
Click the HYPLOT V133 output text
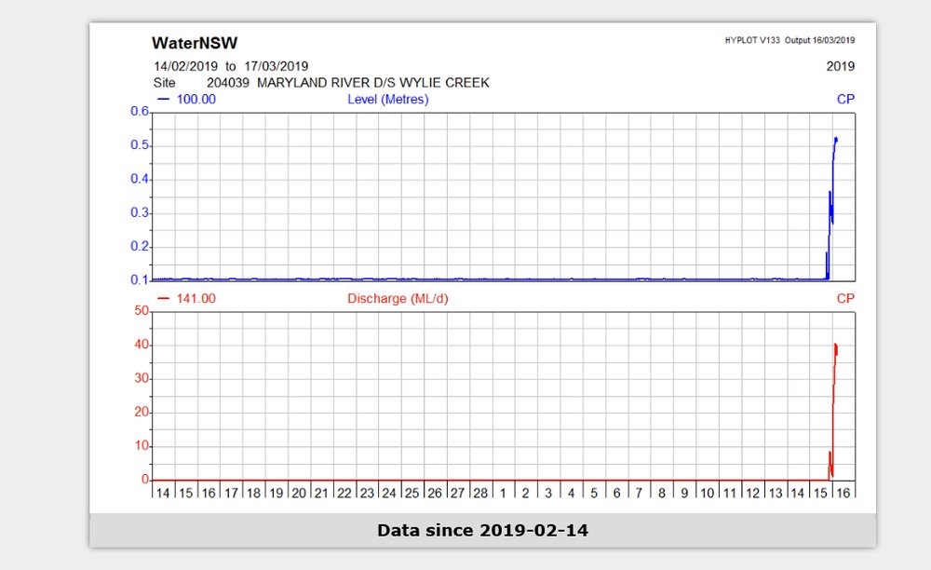pos(789,41)
